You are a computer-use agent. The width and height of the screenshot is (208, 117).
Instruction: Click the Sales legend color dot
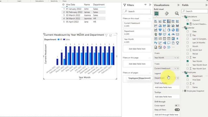point(64,39)
